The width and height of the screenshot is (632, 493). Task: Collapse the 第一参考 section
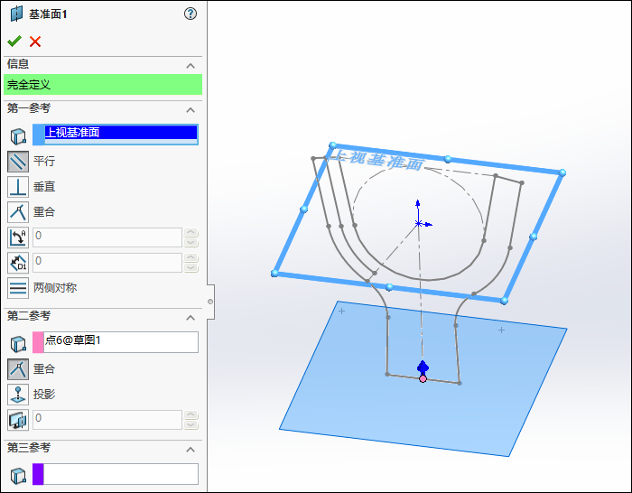pyautogui.click(x=191, y=109)
